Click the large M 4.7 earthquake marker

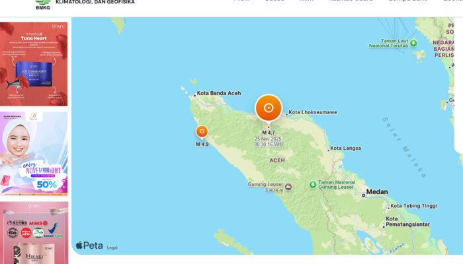[x=269, y=108]
